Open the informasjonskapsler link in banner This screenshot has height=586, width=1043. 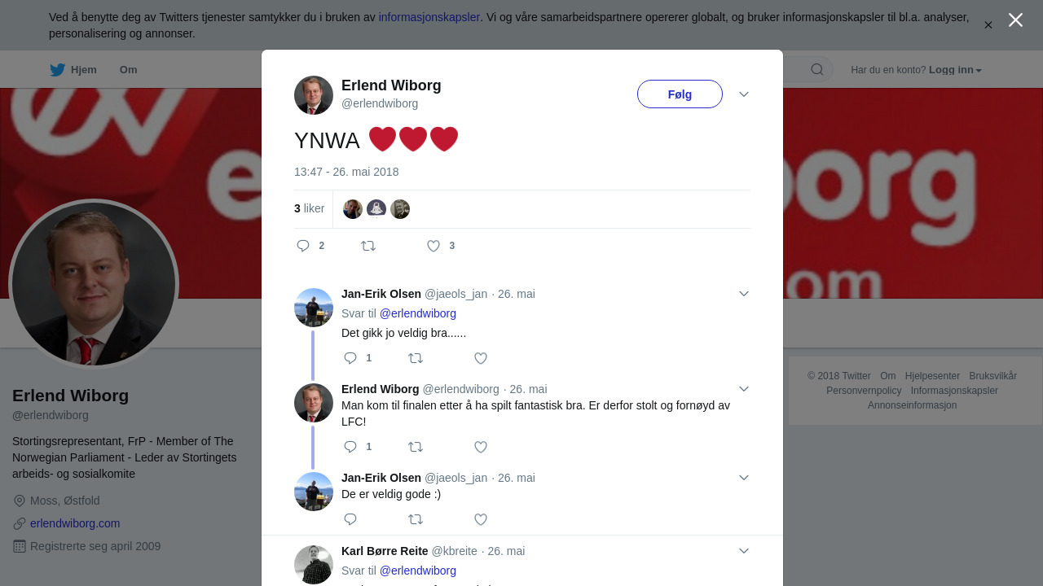point(429,17)
